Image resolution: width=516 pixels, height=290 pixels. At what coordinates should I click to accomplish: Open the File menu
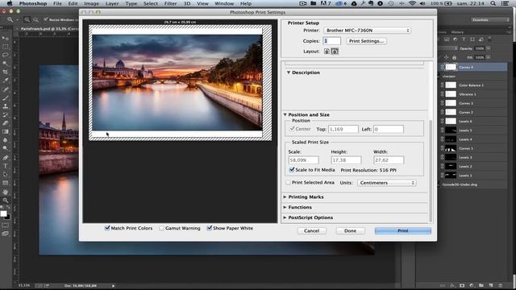(x=57, y=3)
